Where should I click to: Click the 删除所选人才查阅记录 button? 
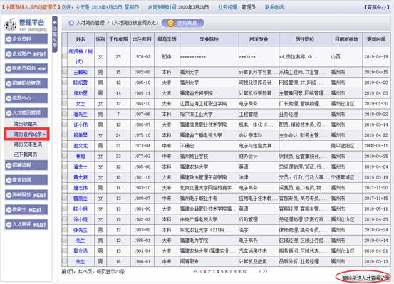click(x=366, y=278)
